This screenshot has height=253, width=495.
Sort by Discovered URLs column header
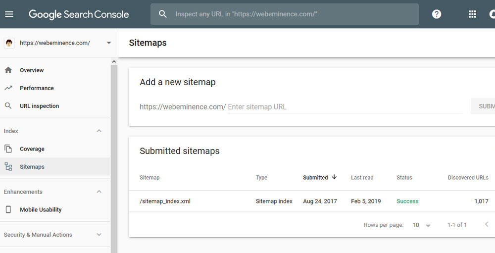[x=468, y=178]
